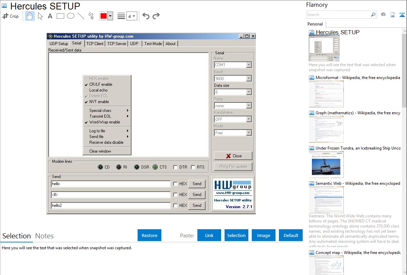Select Recieve data disable menu item
Viewport: 407px width, 275px height.
pyautogui.click(x=107, y=142)
